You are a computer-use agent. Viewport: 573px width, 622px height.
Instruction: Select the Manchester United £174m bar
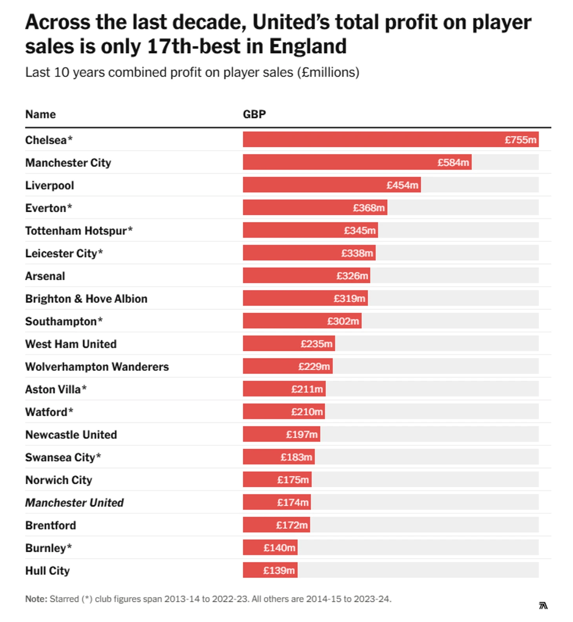(x=277, y=502)
